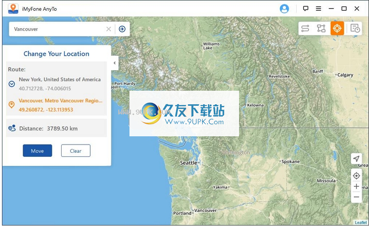Click coordinates 49.260872, -123.113953
This screenshot has height=227, width=369.
tap(46, 110)
